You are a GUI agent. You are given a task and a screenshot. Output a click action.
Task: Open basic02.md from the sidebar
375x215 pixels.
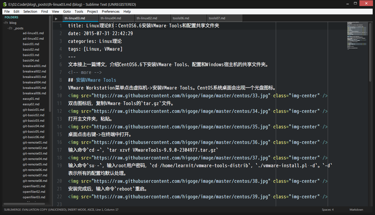(x=31, y=50)
